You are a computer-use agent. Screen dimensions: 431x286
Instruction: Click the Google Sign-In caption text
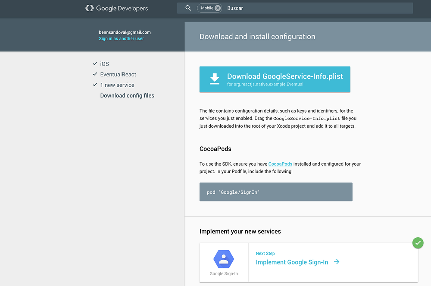[x=224, y=273]
